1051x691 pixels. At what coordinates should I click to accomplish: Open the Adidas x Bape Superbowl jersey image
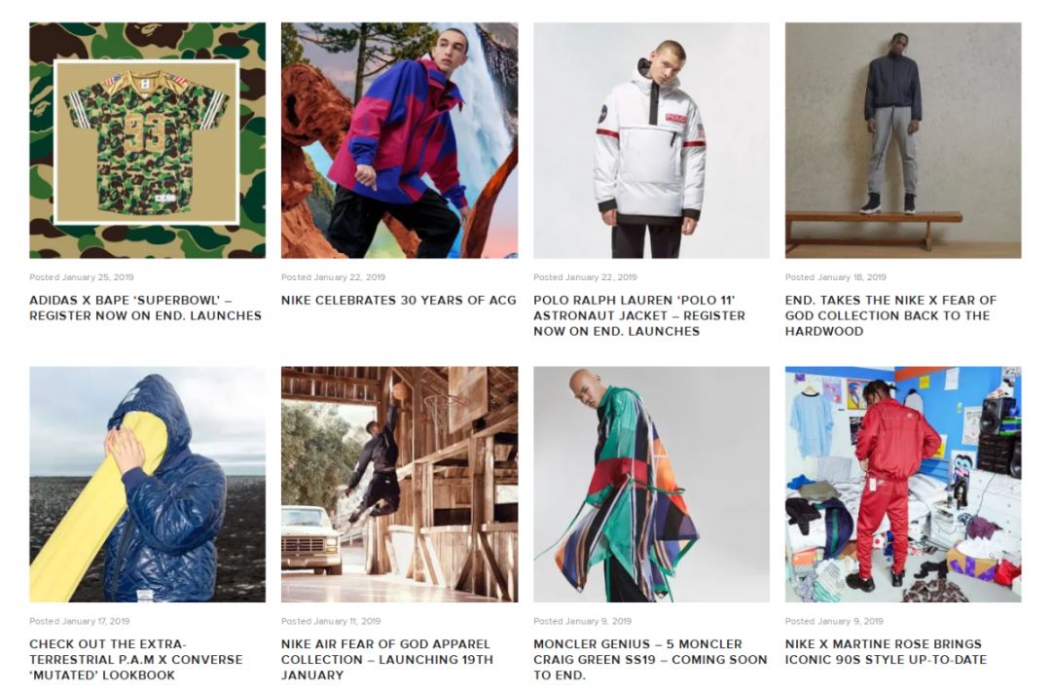point(148,141)
